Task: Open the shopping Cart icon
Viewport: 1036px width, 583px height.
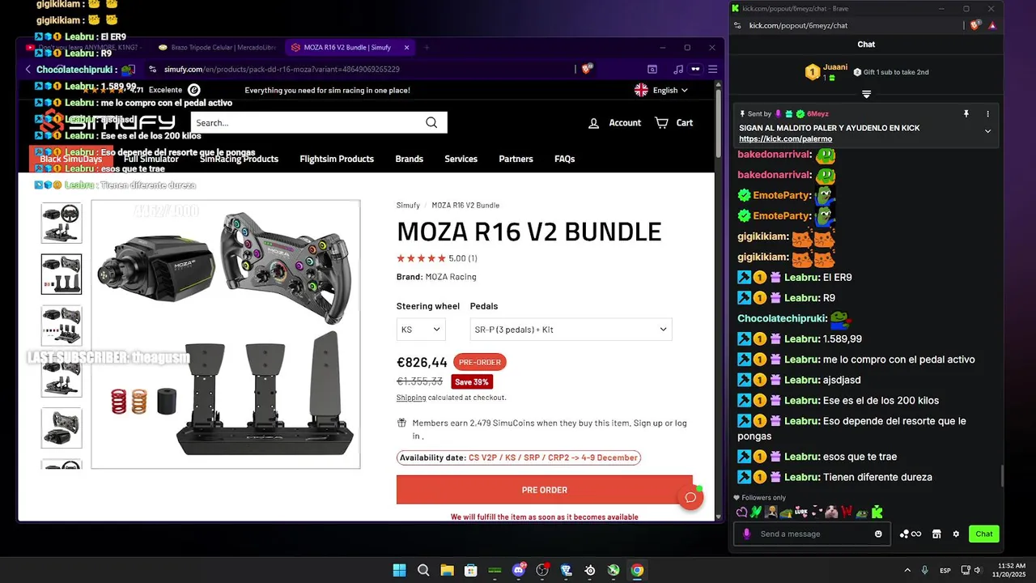Action: click(x=661, y=123)
